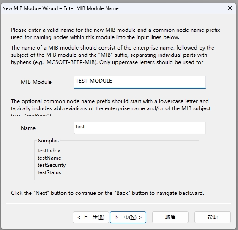Select the testStatus sample text

[49, 172]
